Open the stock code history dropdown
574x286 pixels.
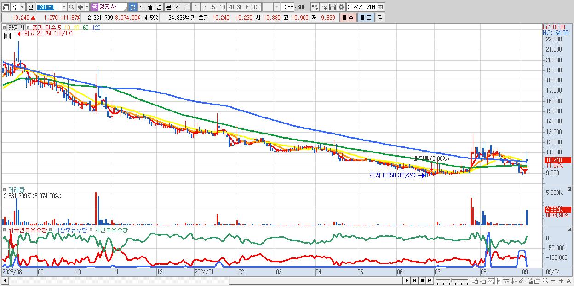64,7
